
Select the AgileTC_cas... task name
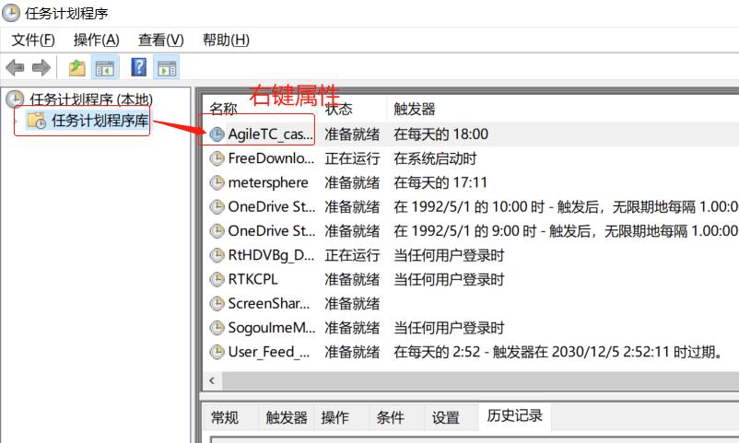[x=271, y=134]
